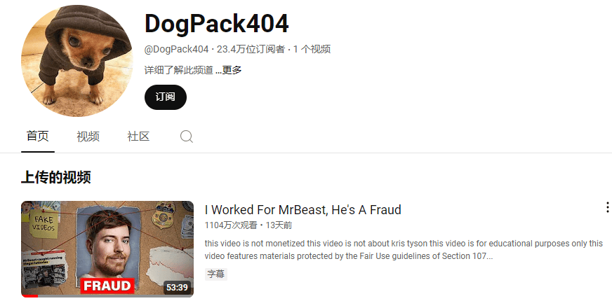
Task: Click the MrBeast FRAUD video thumbnail
Action: (107, 248)
